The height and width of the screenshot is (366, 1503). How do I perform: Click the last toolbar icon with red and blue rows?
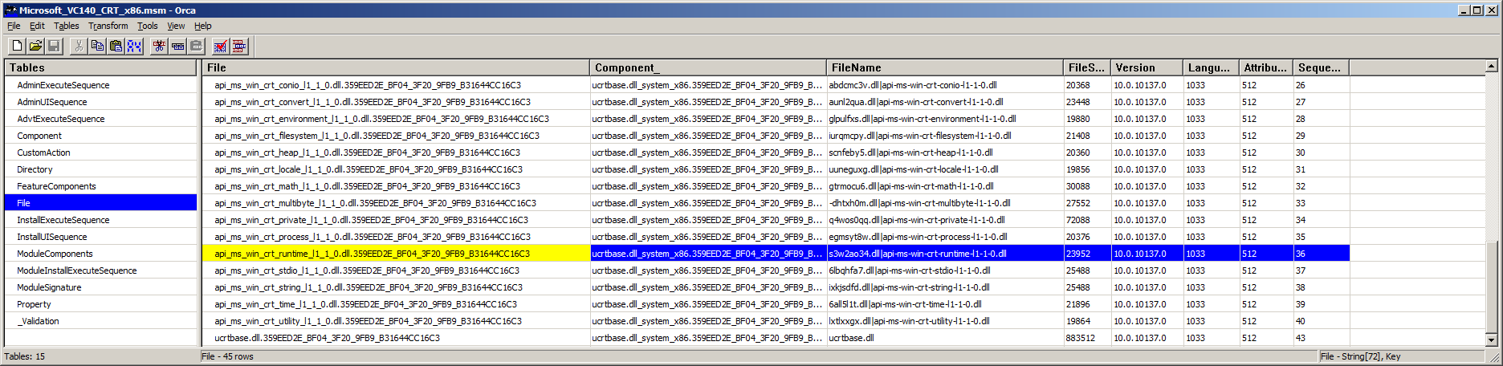238,47
